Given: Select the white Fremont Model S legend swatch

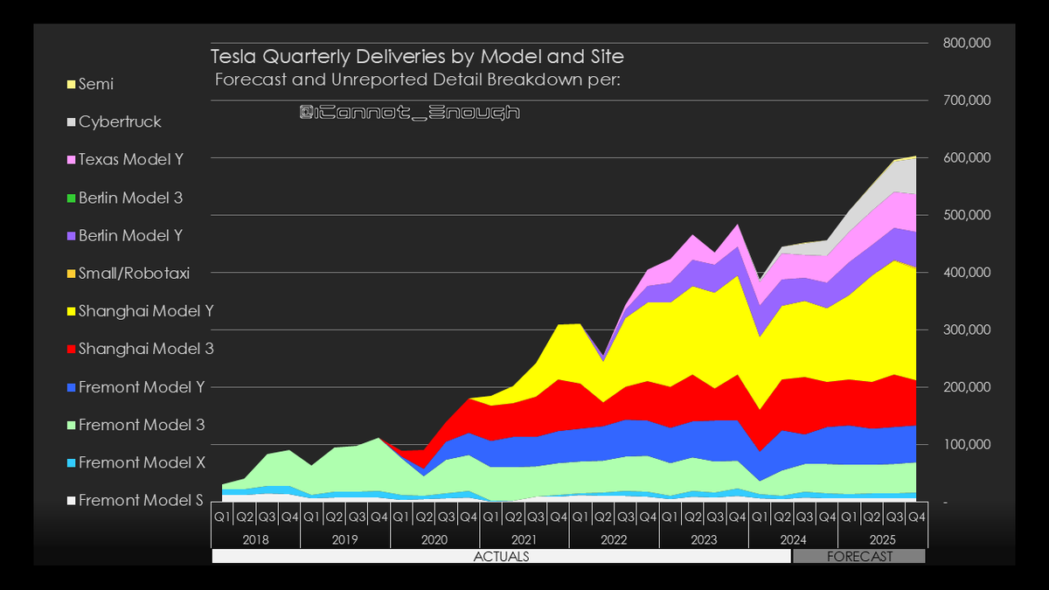Looking at the screenshot, I should (x=71, y=501).
